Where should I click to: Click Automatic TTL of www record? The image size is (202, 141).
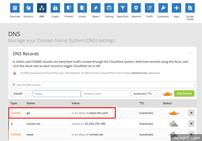pyautogui.click(x=146, y=135)
